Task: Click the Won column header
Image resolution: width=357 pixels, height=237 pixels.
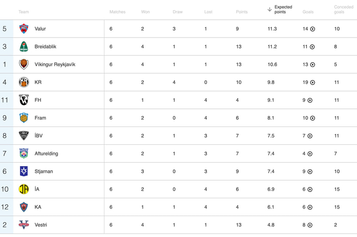Action: [145, 12]
